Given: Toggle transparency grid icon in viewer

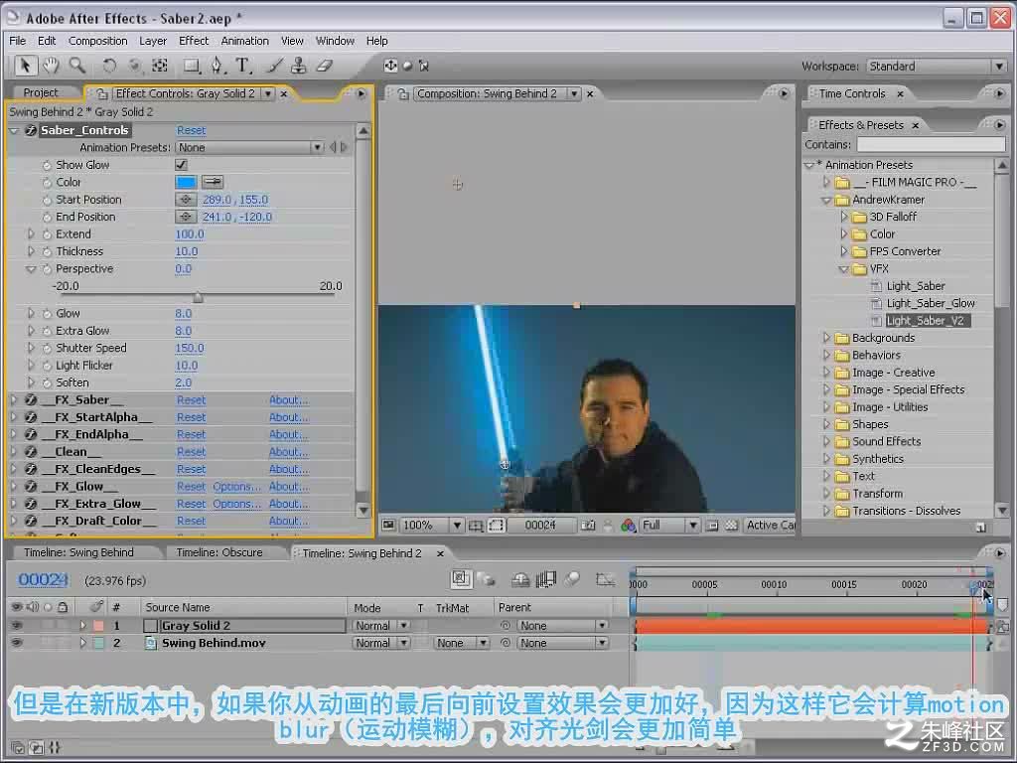Looking at the screenshot, I should point(732,526).
